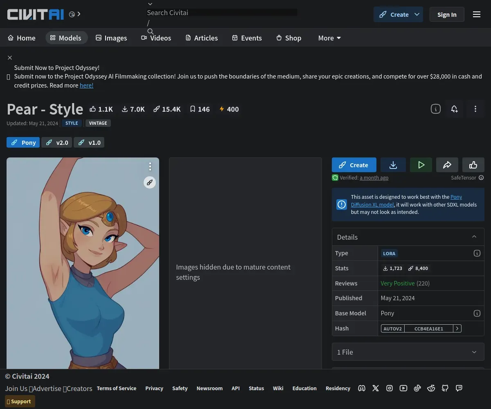Click the green play icon button
The image size is (491, 409).
point(421,165)
